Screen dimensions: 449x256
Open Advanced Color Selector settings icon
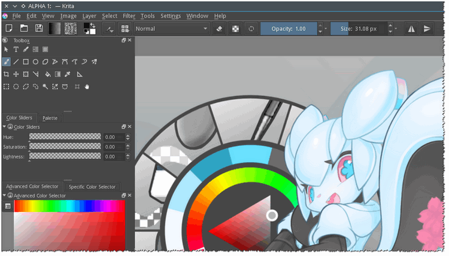click(8, 206)
